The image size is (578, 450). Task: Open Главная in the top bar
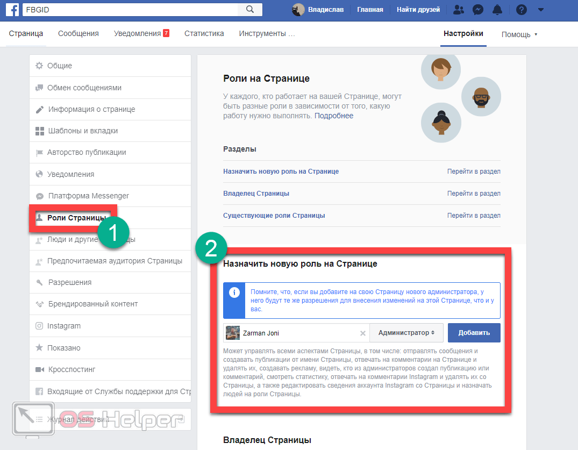click(x=370, y=10)
